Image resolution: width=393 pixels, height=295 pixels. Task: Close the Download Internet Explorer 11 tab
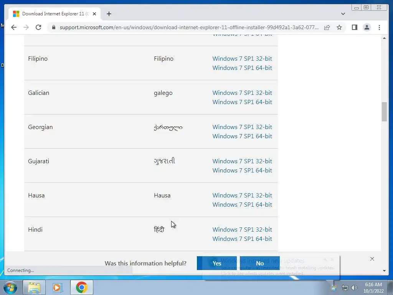pos(94,14)
